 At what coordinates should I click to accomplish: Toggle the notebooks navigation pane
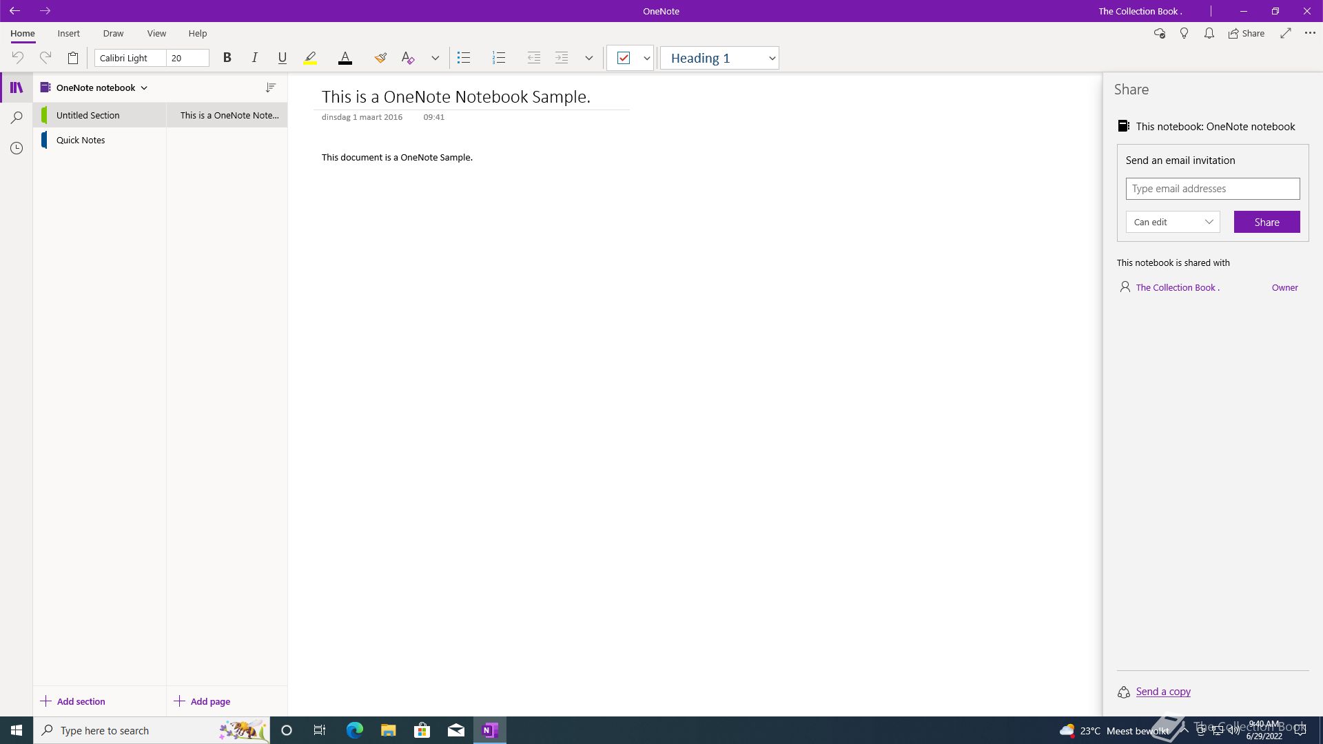(x=17, y=87)
